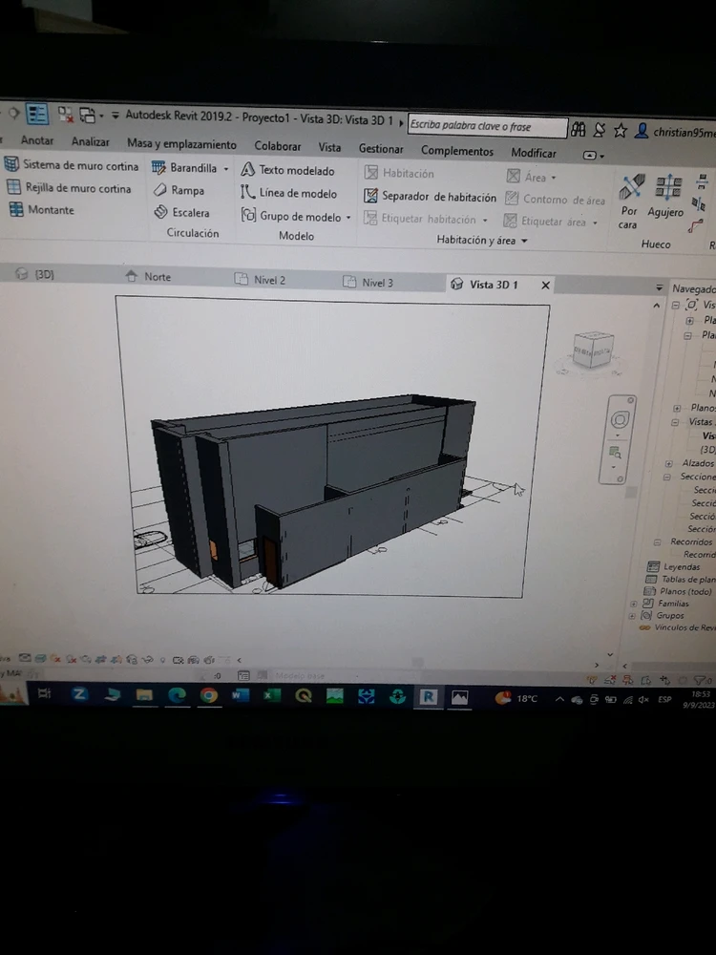716x955 pixels.
Task: Click the Separador de habitación tool
Action: 431,197
